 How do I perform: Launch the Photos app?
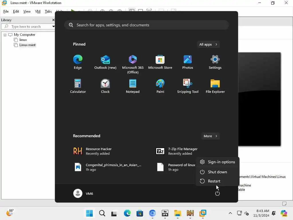188,62
